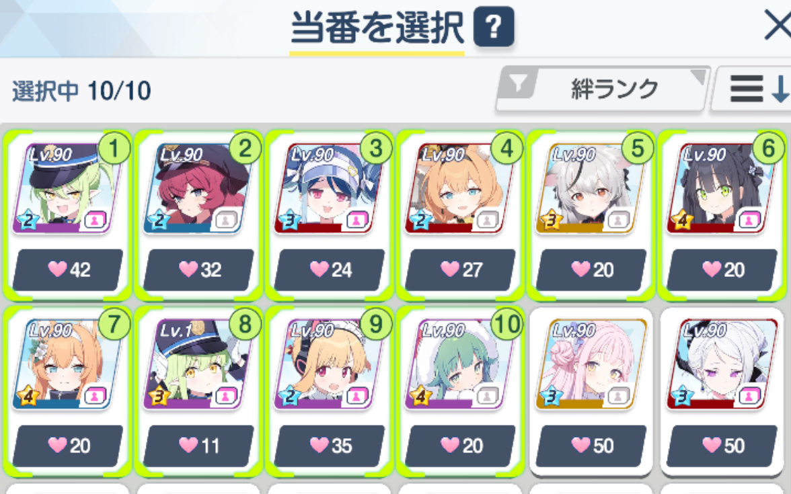Click the heart 42 bond badge

pyautogui.click(x=67, y=270)
